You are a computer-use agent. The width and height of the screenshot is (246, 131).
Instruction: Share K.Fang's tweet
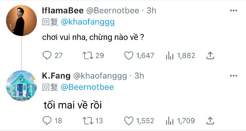click(210, 121)
